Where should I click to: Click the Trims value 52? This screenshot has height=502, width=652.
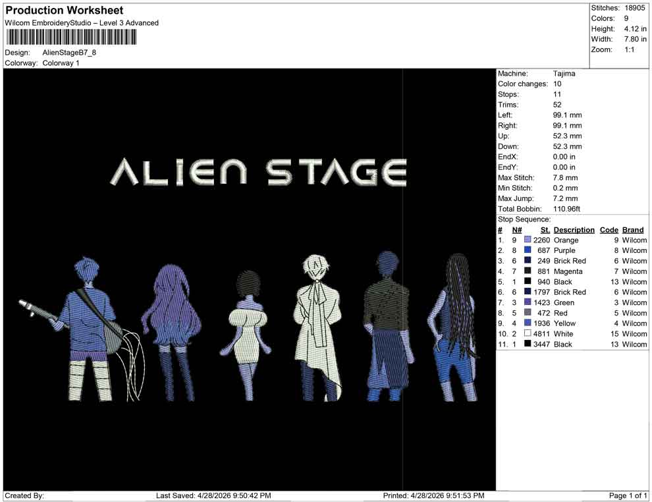point(557,104)
